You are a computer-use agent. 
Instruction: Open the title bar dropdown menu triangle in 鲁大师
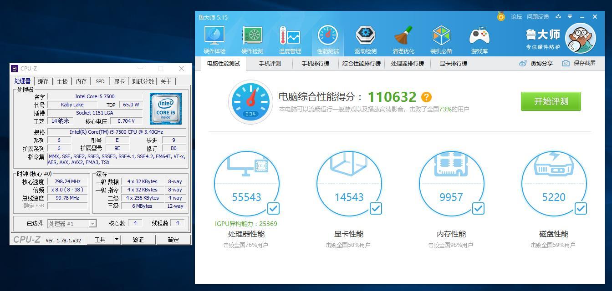[570, 16]
